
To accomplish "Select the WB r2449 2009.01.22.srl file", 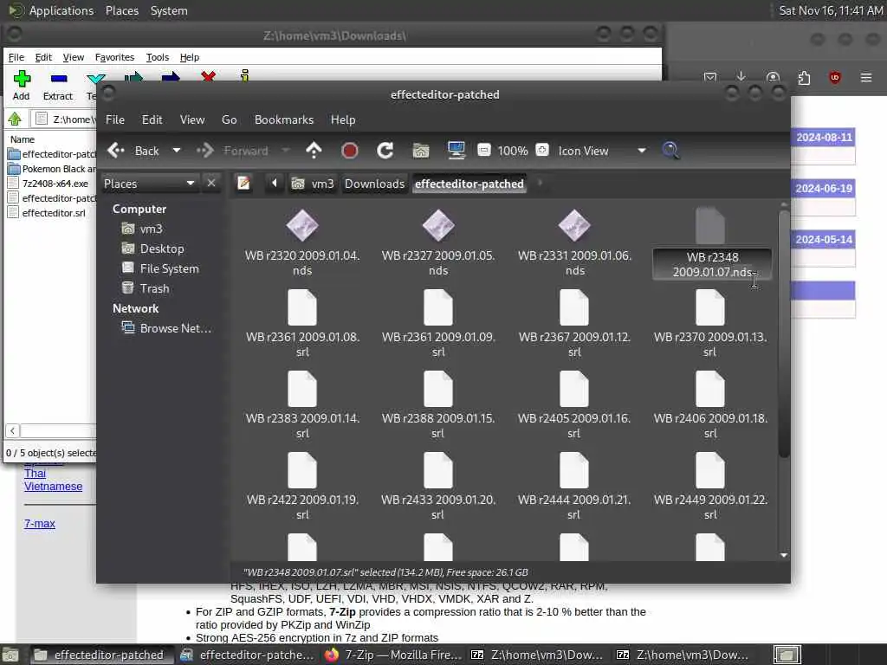I will pos(710,487).
